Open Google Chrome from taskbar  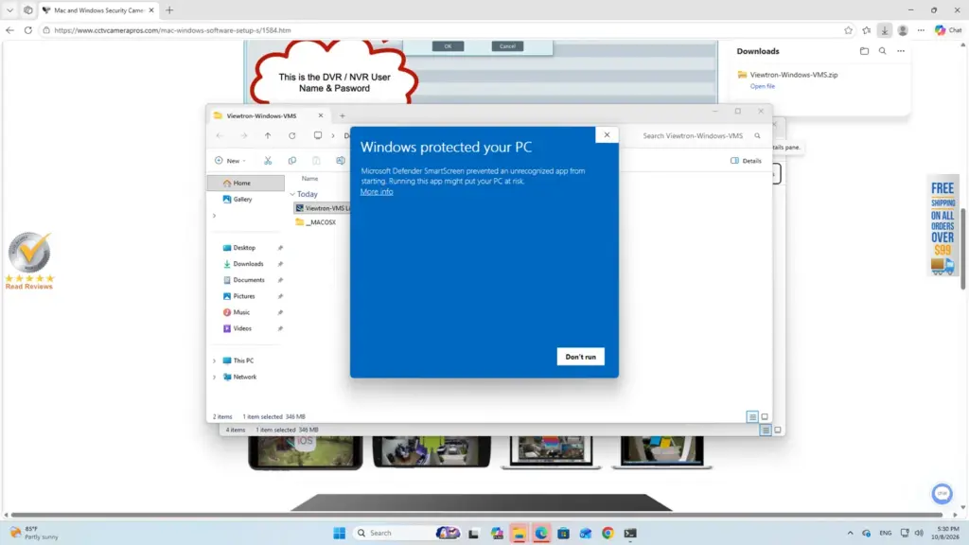click(608, 533)
